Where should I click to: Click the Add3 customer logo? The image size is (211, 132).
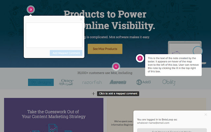pyautogui.click(x=143, y=82)
